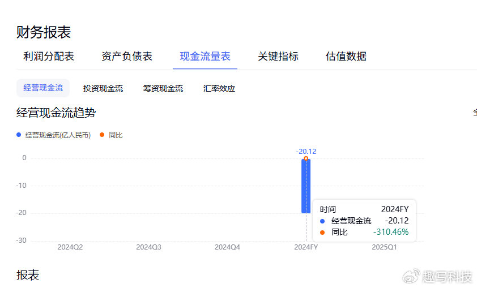This screenshot has width=477, height=288.
Task: Click the Weibo watermark logo icon
Action: [x=411, y=276]
